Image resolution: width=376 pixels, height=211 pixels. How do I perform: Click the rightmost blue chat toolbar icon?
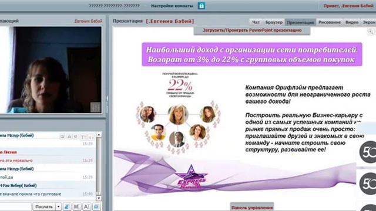(96, 206)
